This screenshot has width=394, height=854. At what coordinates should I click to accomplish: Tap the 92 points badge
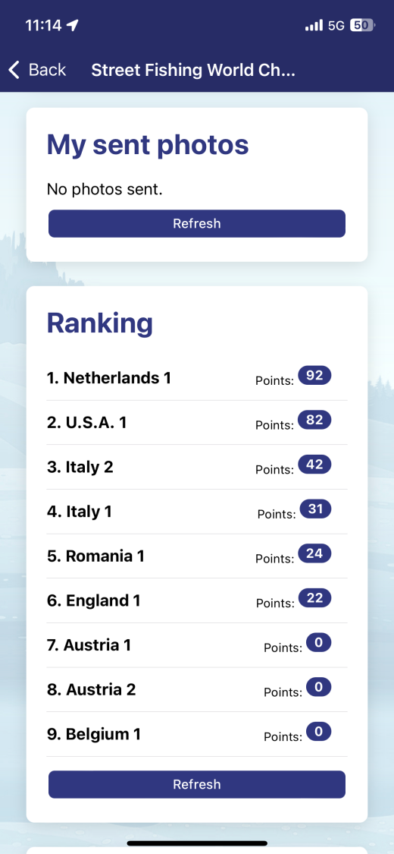tap(314, 376)
